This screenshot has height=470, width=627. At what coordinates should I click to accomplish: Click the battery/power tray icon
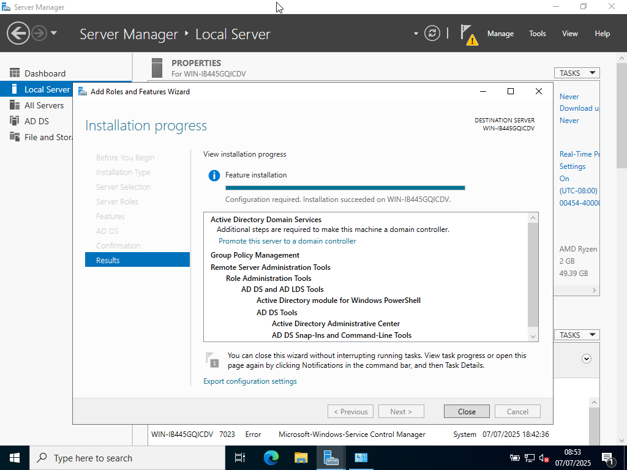[x=514, y=458]
